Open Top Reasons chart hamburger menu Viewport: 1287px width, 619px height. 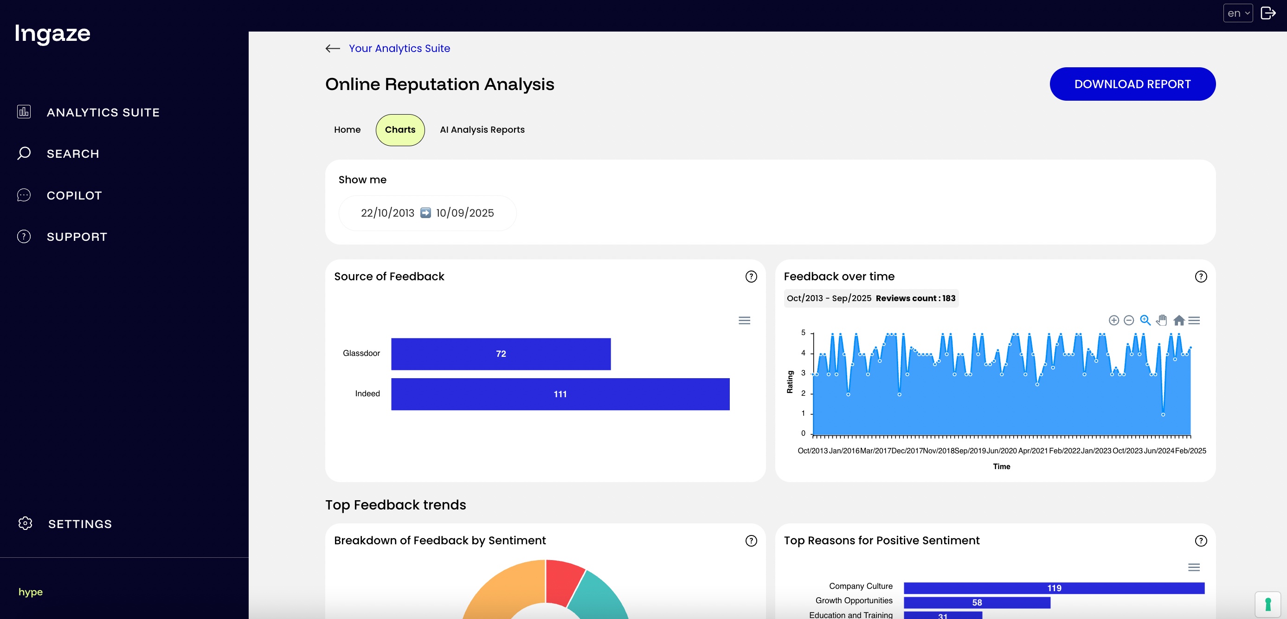[1194, 567]
